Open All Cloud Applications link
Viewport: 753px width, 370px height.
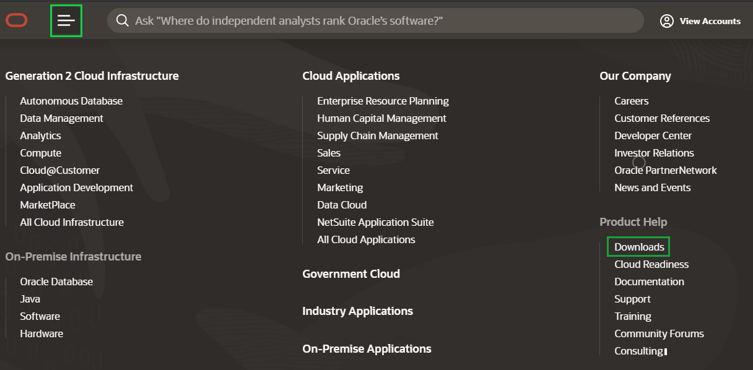click(366, 239)
